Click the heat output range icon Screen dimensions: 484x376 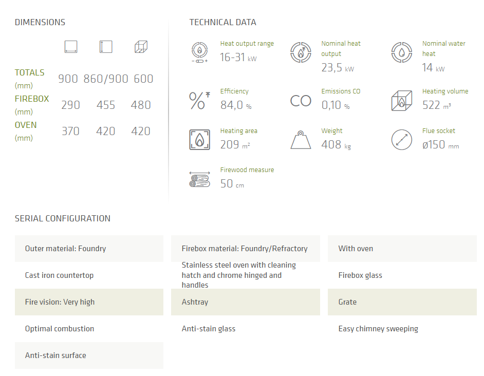(199, 52)
